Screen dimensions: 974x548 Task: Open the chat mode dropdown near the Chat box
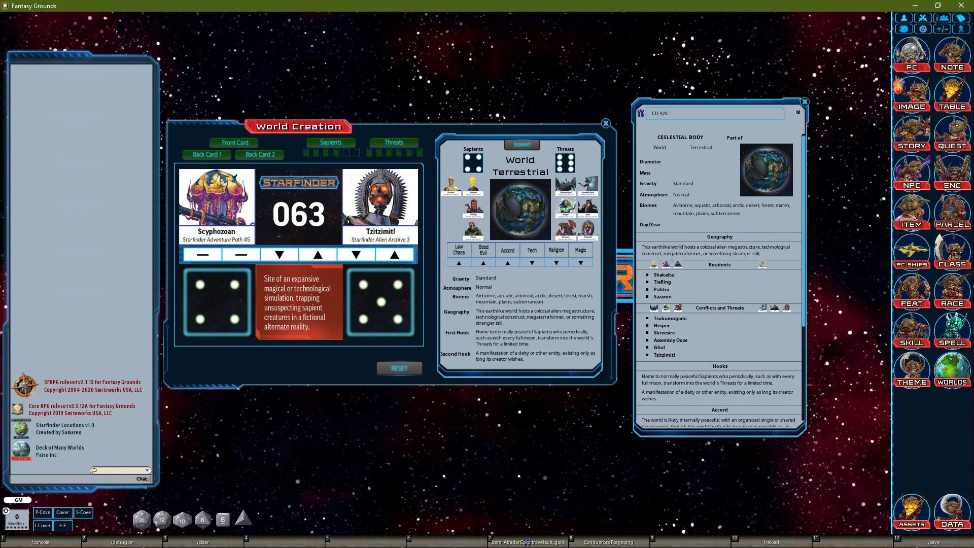tap(148, 470)
